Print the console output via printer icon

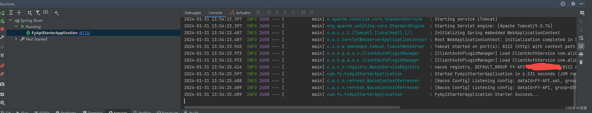point(581,54)
